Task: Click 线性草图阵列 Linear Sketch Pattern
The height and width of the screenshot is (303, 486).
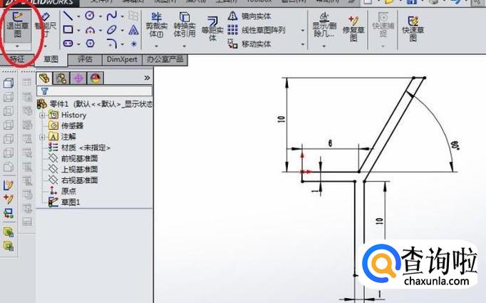Action: (257, 30)
